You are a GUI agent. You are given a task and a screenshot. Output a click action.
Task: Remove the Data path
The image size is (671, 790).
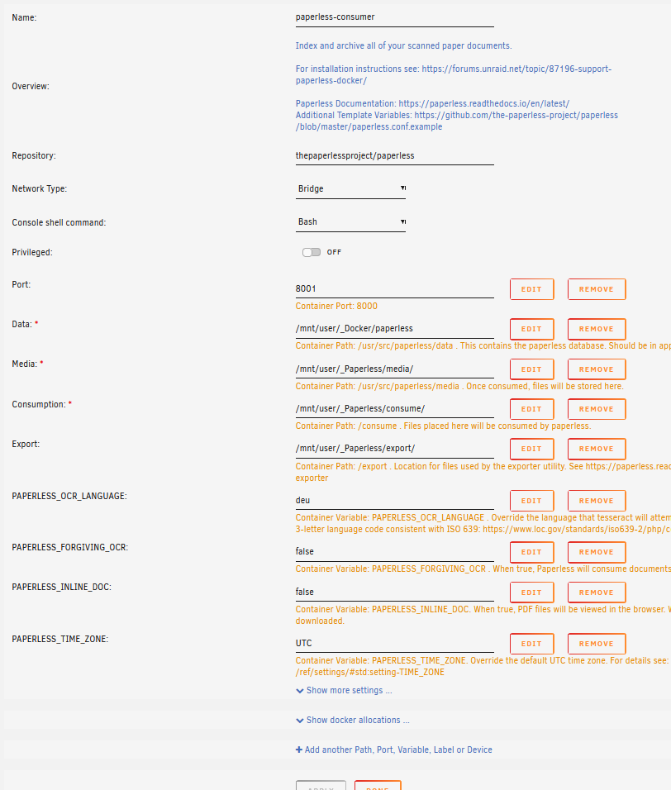597,329
